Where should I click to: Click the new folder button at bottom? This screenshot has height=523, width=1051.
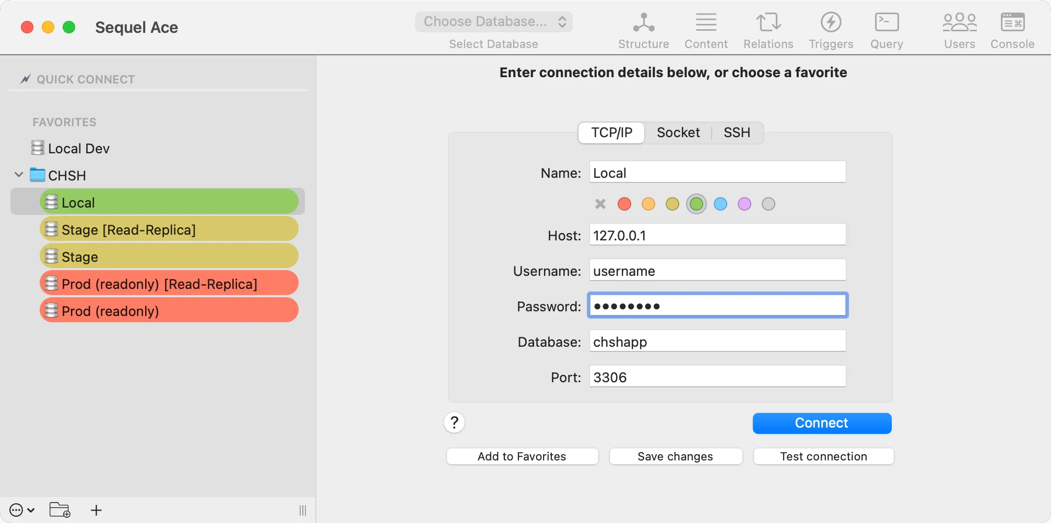(x=60, y=510)
